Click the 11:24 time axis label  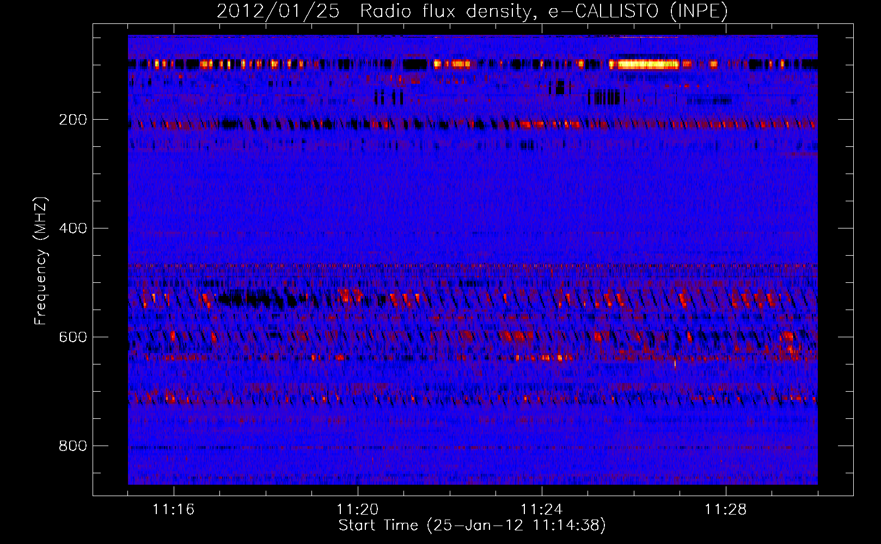(542, 510)
